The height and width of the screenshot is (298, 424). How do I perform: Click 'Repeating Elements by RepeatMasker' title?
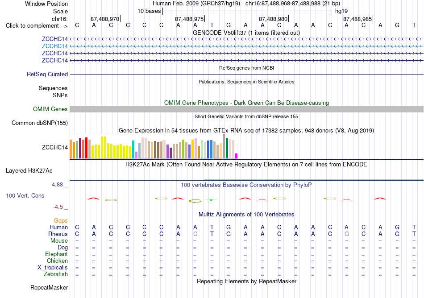click(246, 281)
